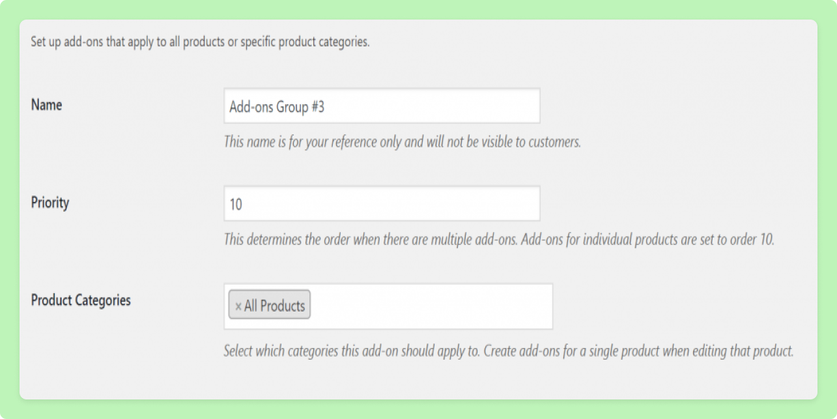Place cursor in the Add-ons Group #3 text
Viewport: 837px width, 419px height.
274,105
